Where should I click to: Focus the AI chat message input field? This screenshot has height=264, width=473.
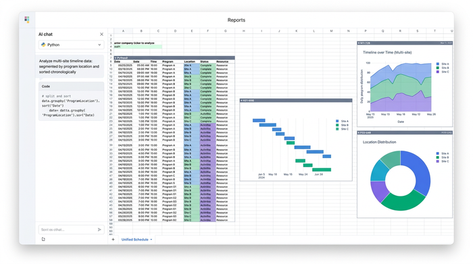click(71, 230)
